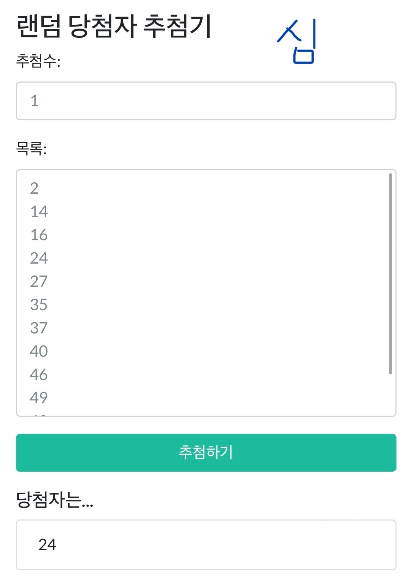
Task: Click the list textarea scrollbar
Action: 390,274
